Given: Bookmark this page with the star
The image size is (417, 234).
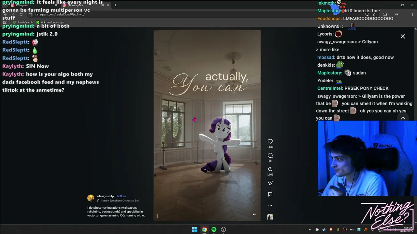Looking at the screenshot, I should click(374, 14).
